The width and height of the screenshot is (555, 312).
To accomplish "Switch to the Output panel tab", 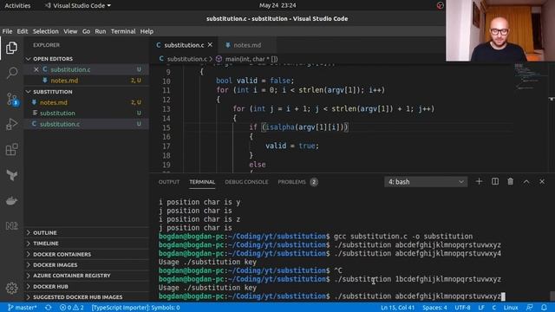I will click(x=169, y=182).
